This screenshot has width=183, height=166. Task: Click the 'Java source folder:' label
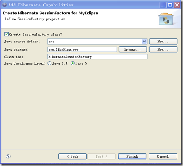point(22,42)
